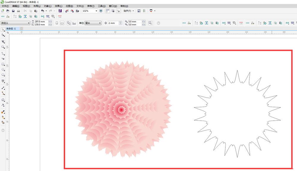297x171 pixels.
Task: Open the zoom level 132% dropdown
Action: 96,11
